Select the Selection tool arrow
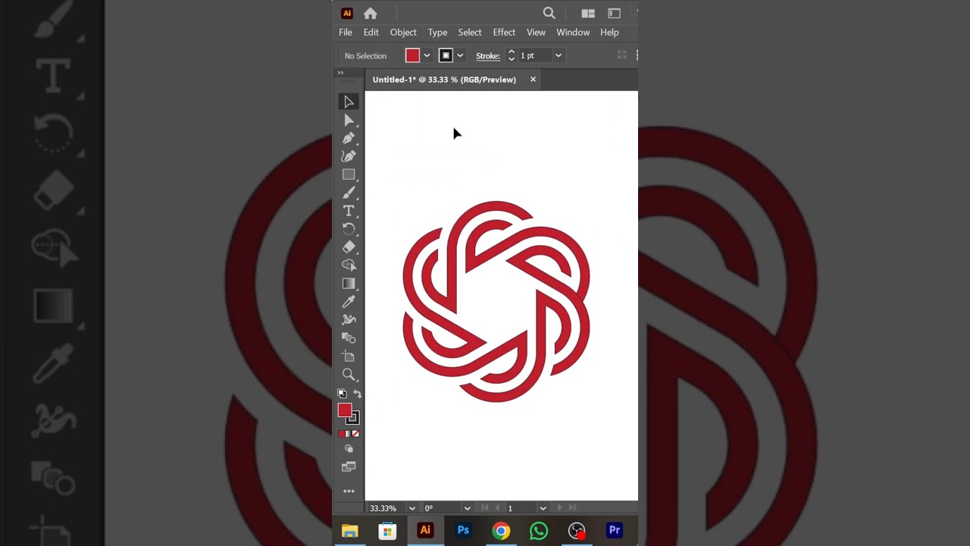 [x=349, y=102]
